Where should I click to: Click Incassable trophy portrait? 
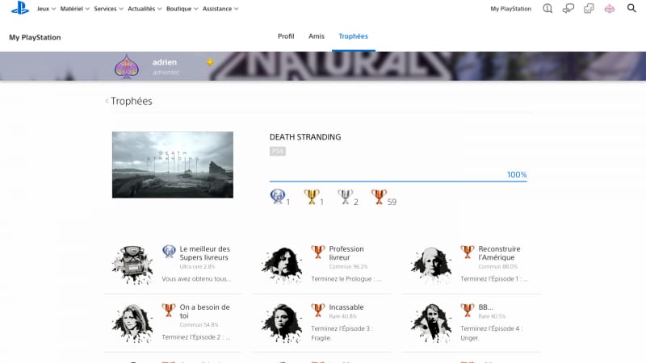(x=282, y=323)
